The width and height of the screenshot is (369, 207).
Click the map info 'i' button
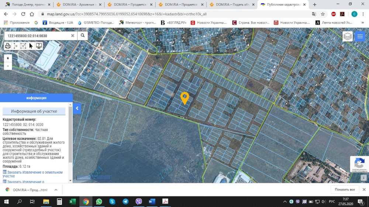click(363, 178)
